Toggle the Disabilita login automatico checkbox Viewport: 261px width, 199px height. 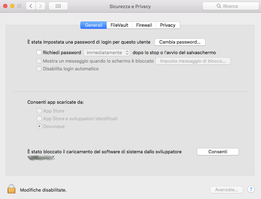39,69
